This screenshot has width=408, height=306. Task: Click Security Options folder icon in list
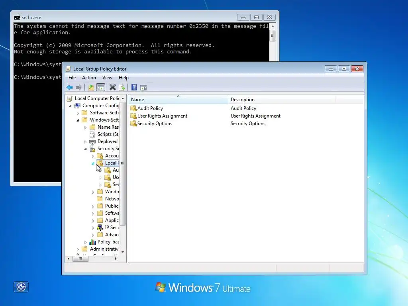(133, 124)
